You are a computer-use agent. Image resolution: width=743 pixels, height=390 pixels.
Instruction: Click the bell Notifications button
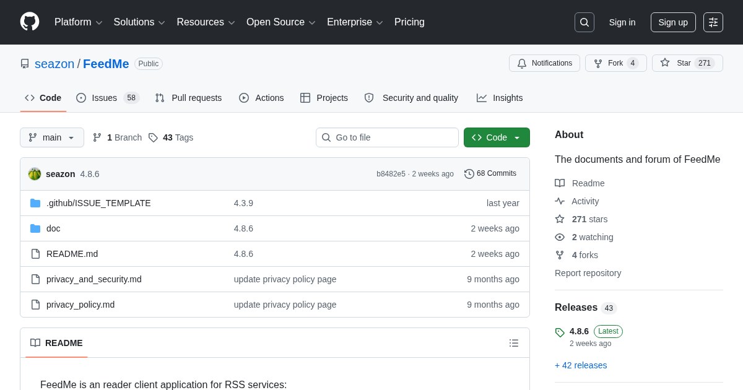[x=544, y=63]
